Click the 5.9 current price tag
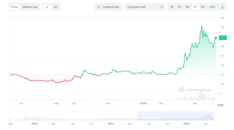This screenshot has width=234, height=130. (223, 38)
